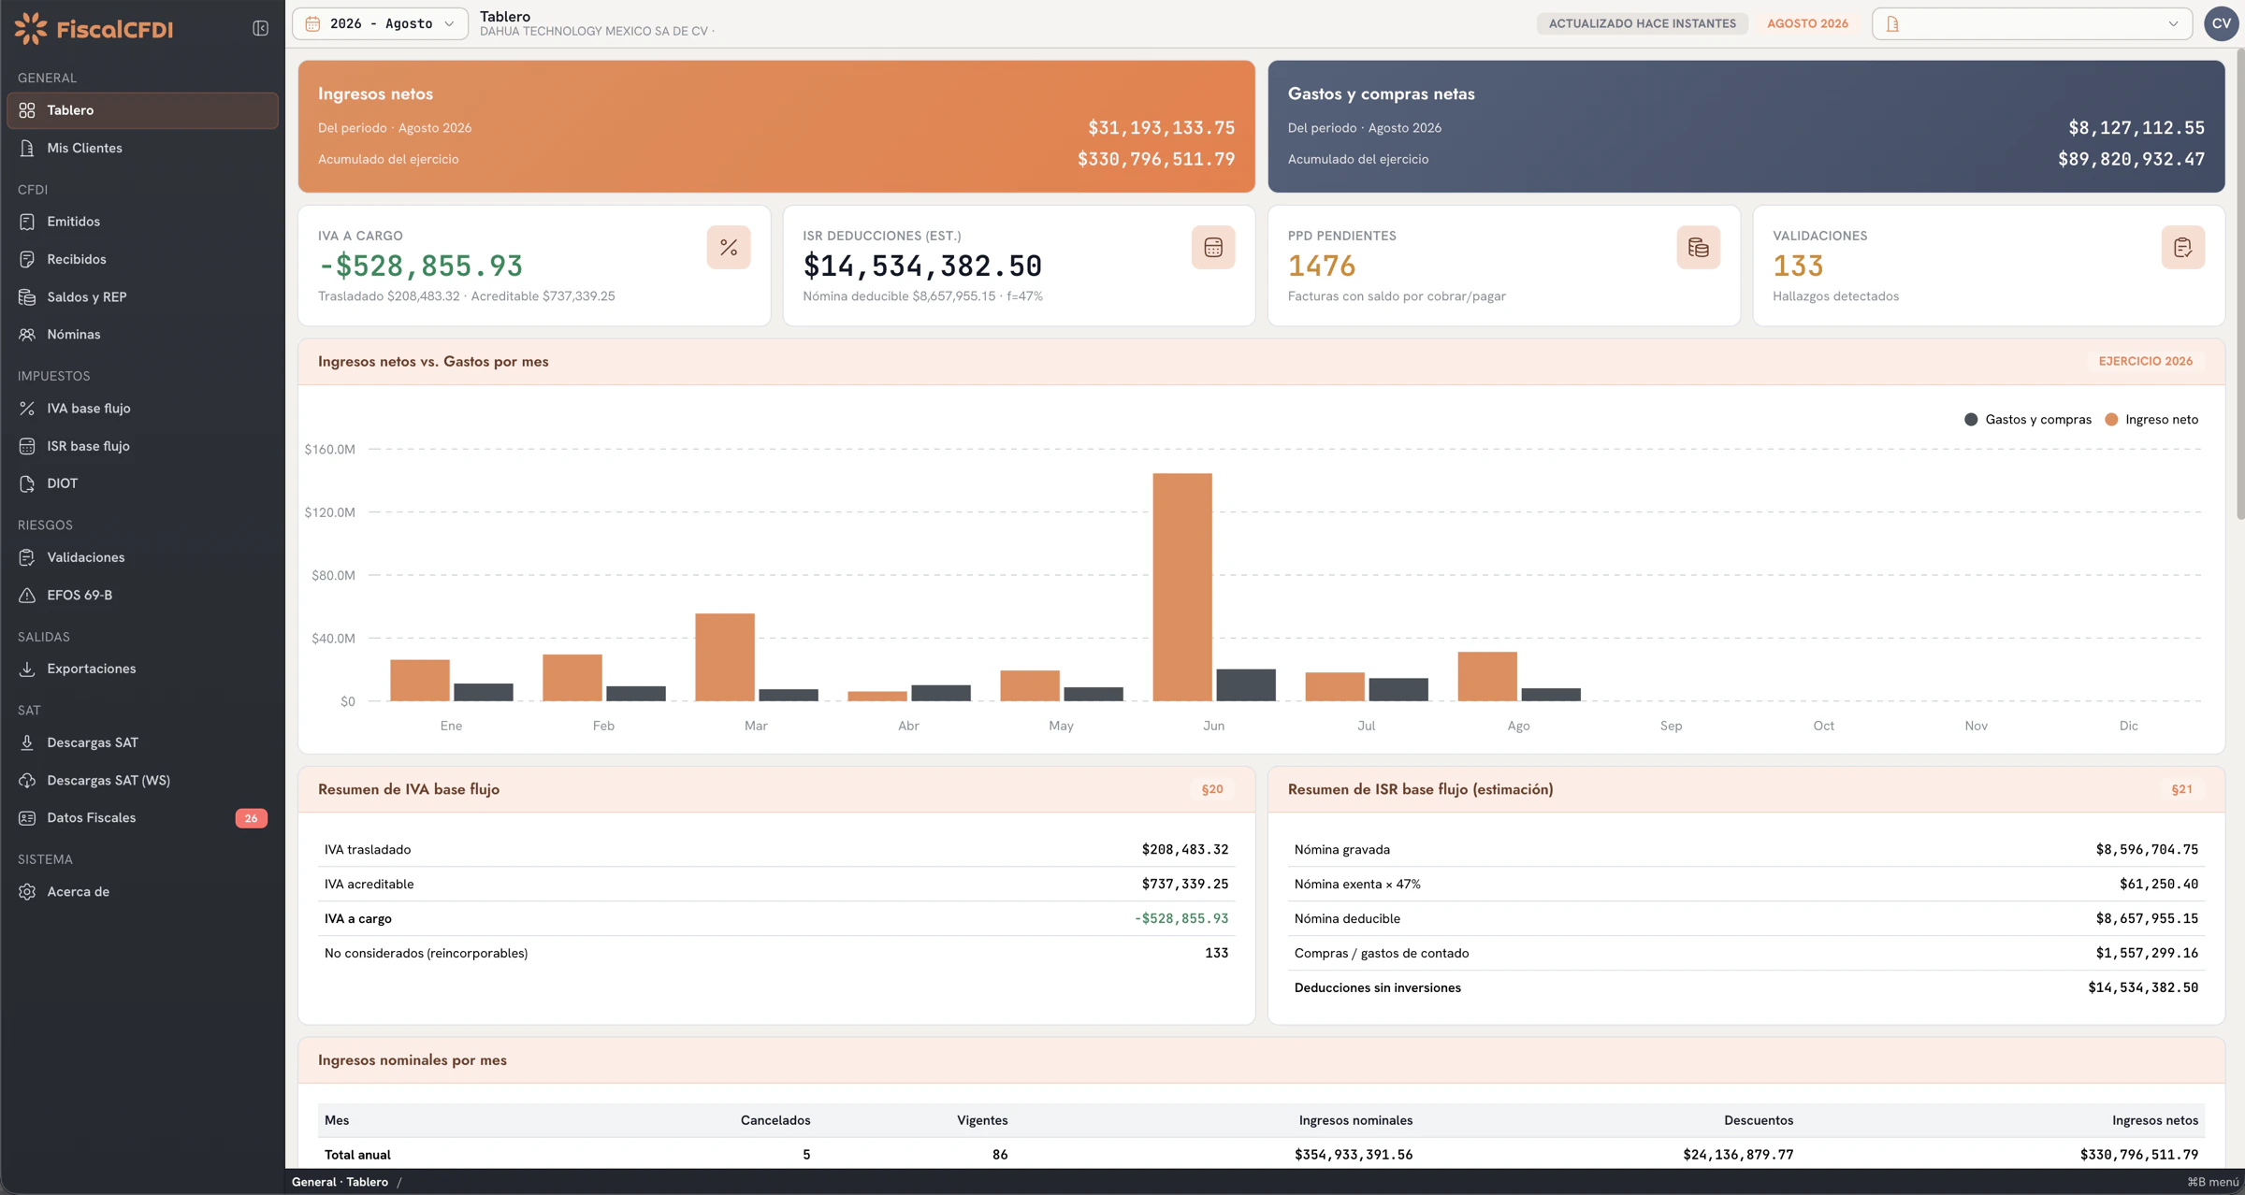Click the ISR deducciones calculator icon
2245x1195 pixels.
click(x=1213, y=248)
